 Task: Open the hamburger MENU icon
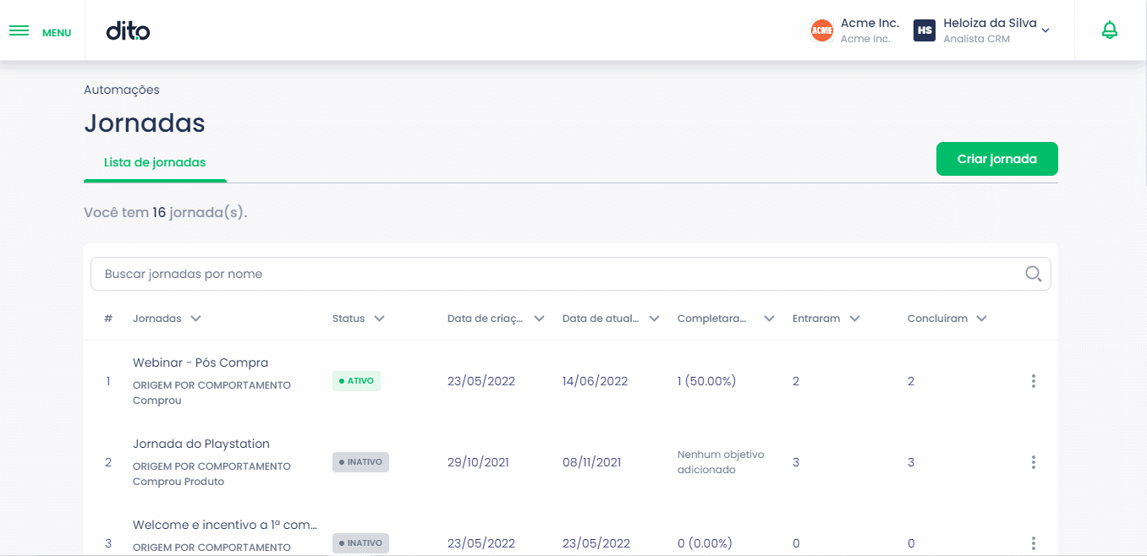19,31
